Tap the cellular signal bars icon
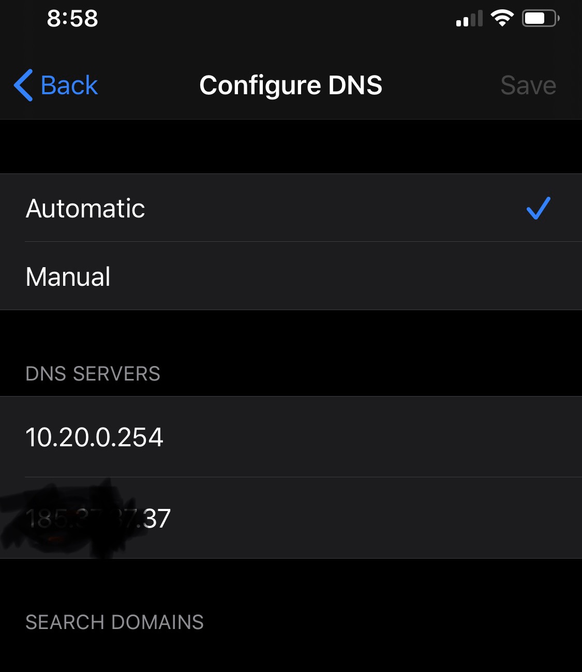The image size is (582, 672). 469,18
